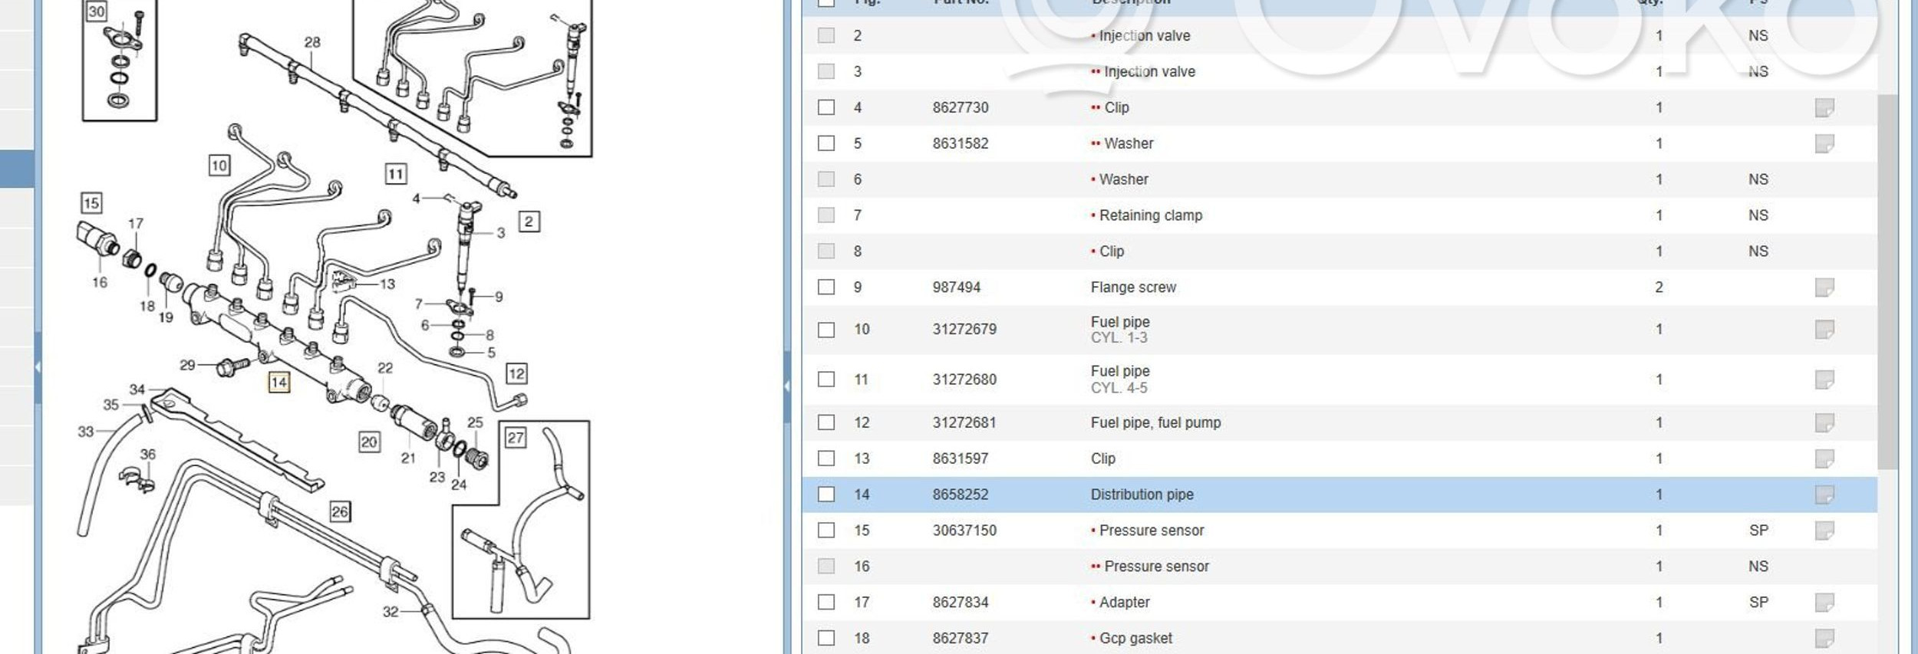Screen dimensions: 1918x654
Task: Open note icon in Flange screw row
Action: point(1824,288)
